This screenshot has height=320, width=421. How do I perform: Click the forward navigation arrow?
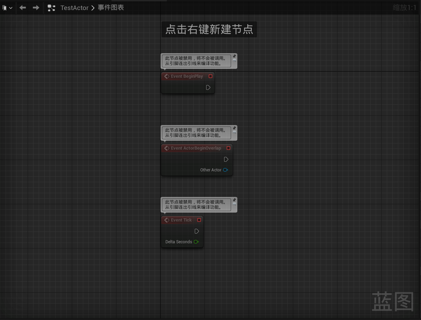[36, 8]
